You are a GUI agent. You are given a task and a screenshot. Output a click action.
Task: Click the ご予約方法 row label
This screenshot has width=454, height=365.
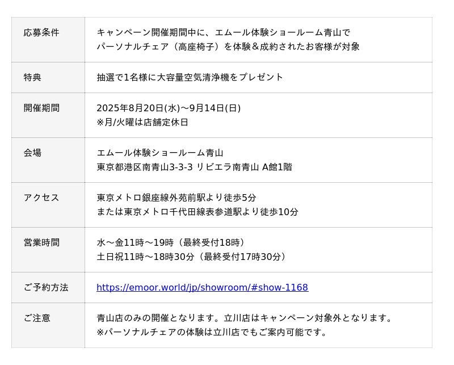46,288
